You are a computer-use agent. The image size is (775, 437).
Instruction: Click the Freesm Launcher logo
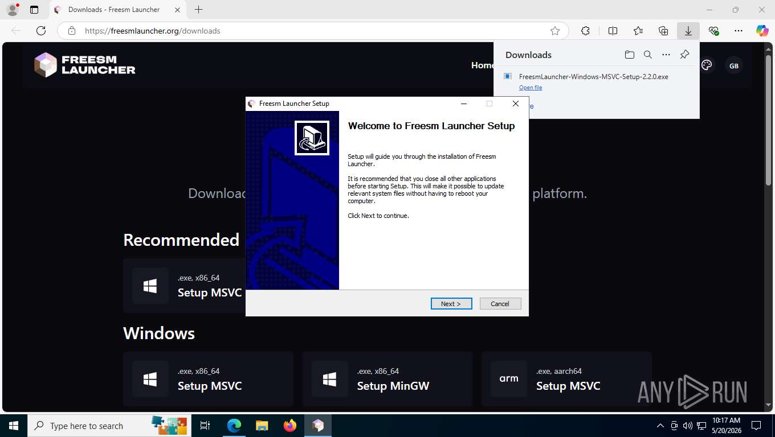tap(85, 65)
